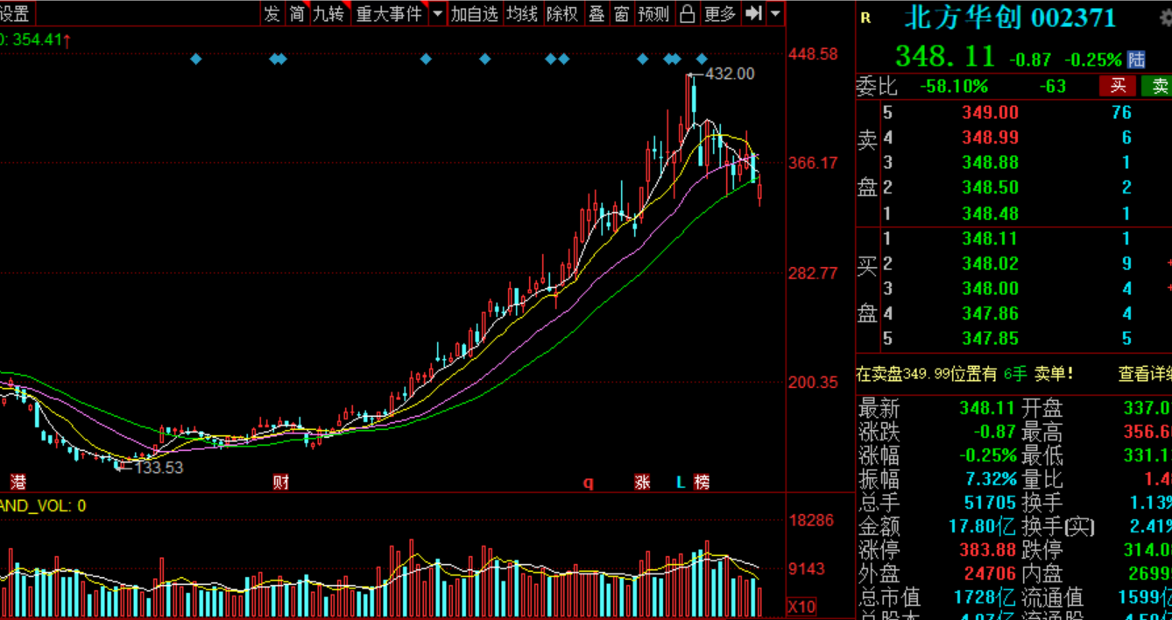Select buy level 3 price 348.00
The width and height of the screenshot is (1172, 620).
pyautogui.click(x=990, y=288)
